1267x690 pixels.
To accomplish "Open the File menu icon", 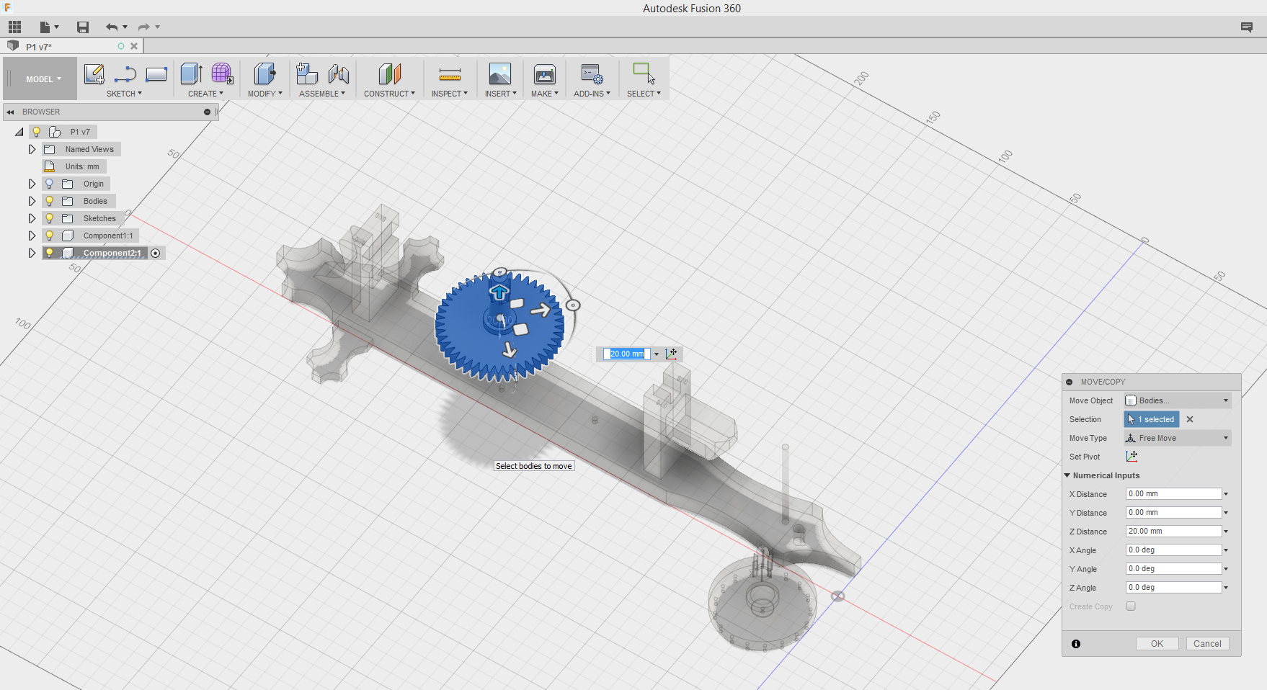I will coord(49,27).
